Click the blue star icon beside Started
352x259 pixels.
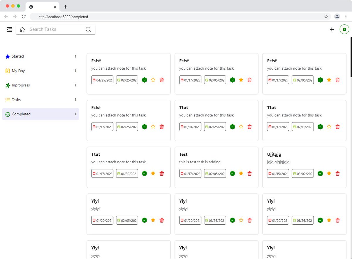pos(8,56)
